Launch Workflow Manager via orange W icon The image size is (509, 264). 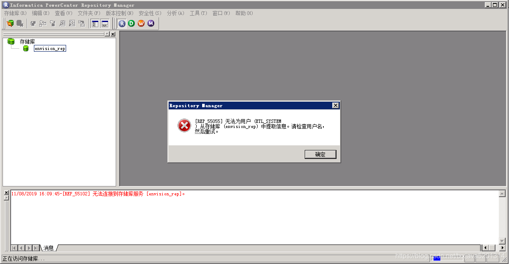tap(141, 23)
